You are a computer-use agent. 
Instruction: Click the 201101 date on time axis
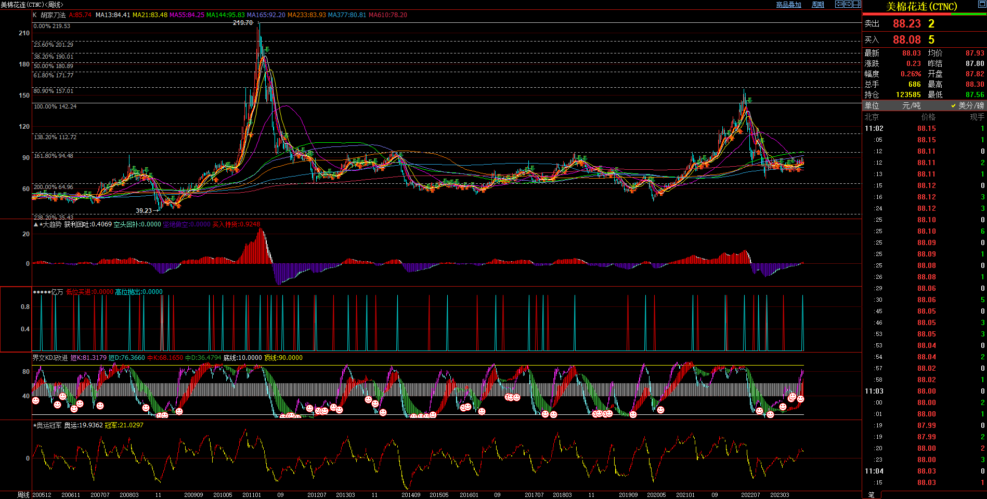252,495
